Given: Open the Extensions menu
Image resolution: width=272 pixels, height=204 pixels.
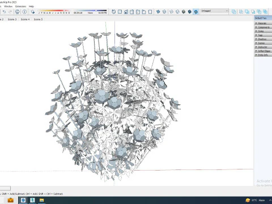Looking at the screenshot, I should 21,6.
